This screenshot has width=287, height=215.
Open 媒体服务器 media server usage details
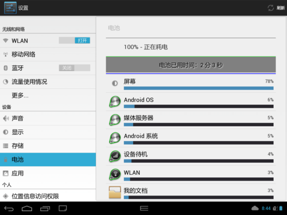[191, 120]
